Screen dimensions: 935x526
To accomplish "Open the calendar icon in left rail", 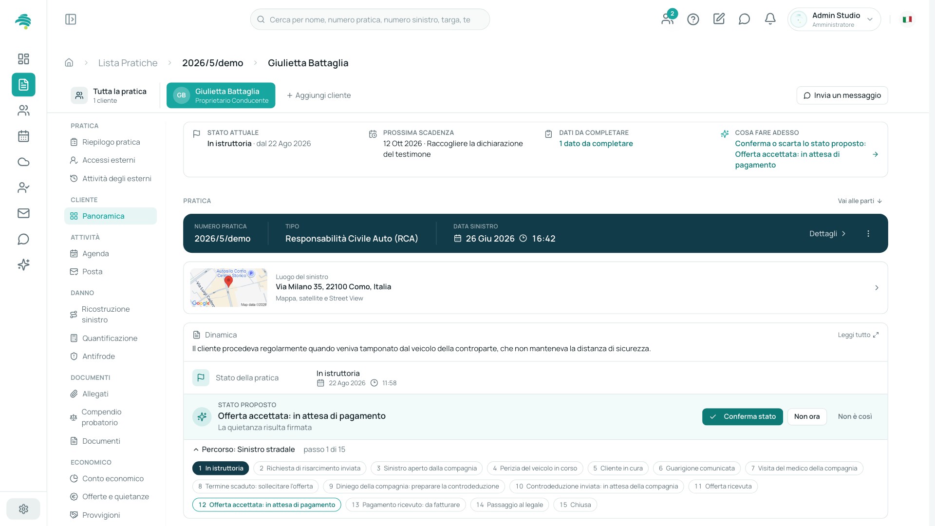I will [23, 136].
